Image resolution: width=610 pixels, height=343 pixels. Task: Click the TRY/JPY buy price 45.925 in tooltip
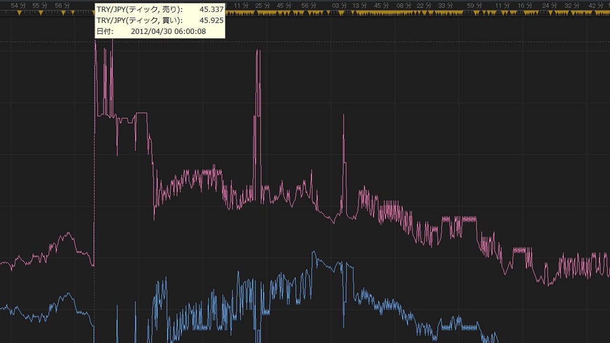(211, 20)
